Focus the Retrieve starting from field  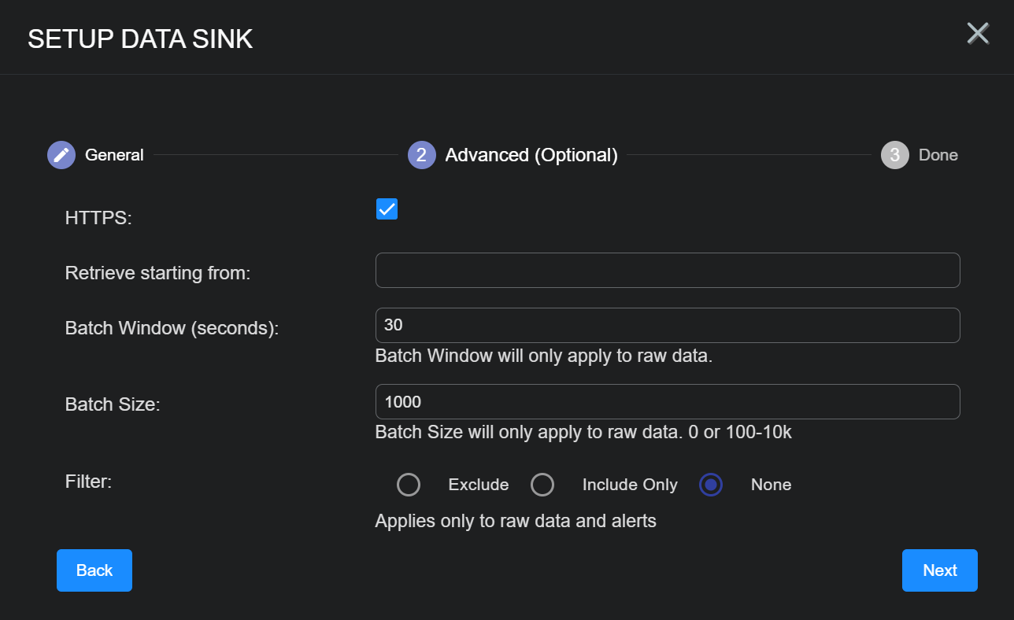(668, 270)
